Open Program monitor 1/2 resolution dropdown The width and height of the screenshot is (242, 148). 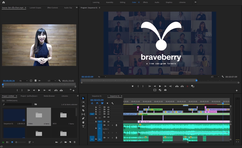coord(215,76)
